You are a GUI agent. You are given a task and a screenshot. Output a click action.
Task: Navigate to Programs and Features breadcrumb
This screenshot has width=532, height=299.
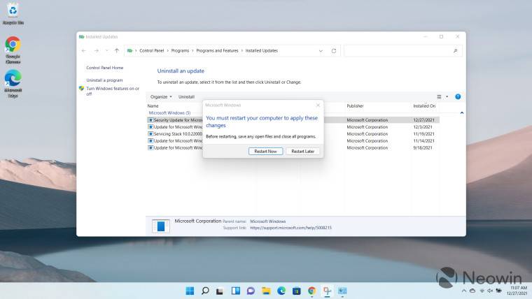click(x=218, y=51)
